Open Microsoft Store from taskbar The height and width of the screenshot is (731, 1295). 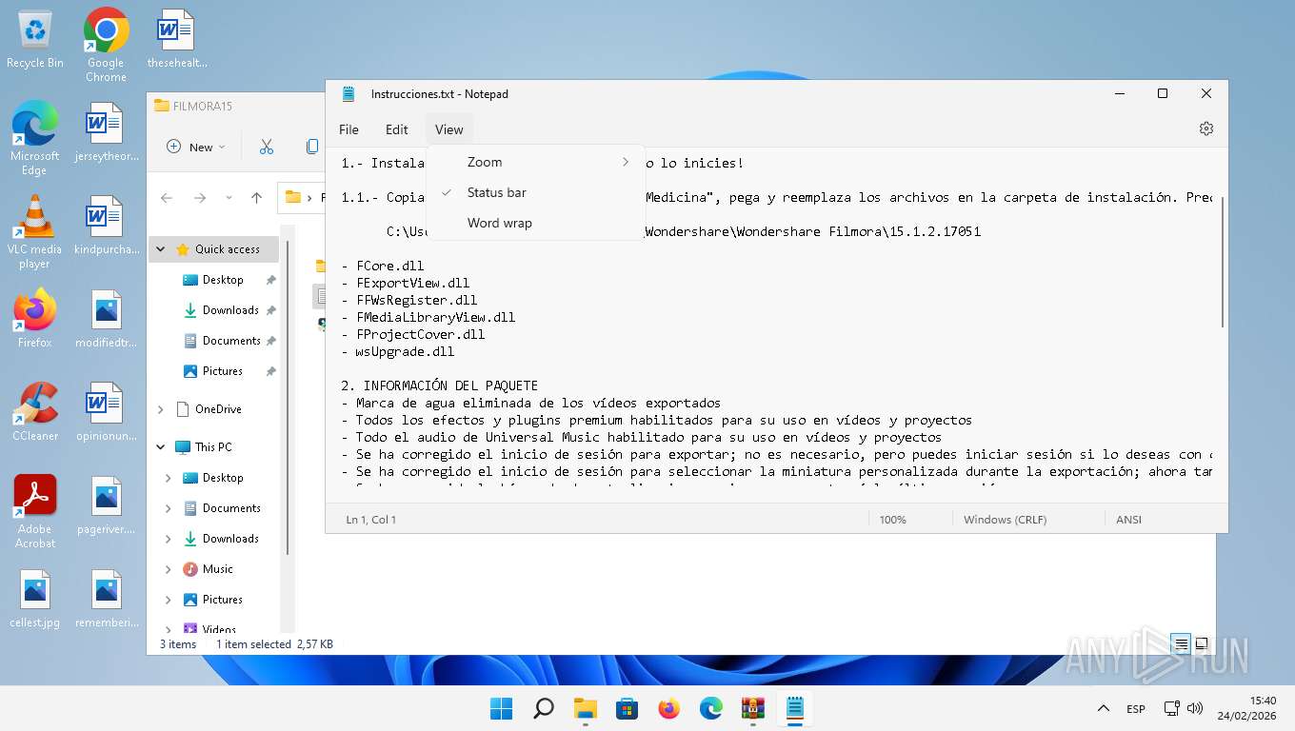[x=627, y=708]
